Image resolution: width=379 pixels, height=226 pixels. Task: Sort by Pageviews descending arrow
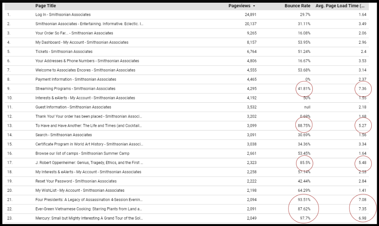coord(254,6)
